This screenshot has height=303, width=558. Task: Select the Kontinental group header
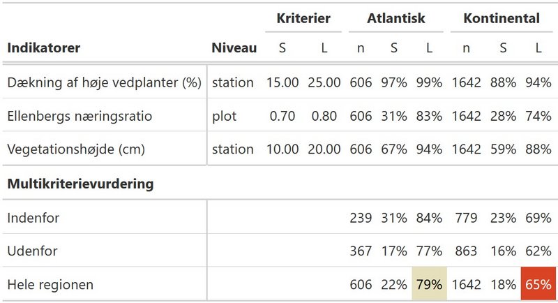click(x=502, y=18)
